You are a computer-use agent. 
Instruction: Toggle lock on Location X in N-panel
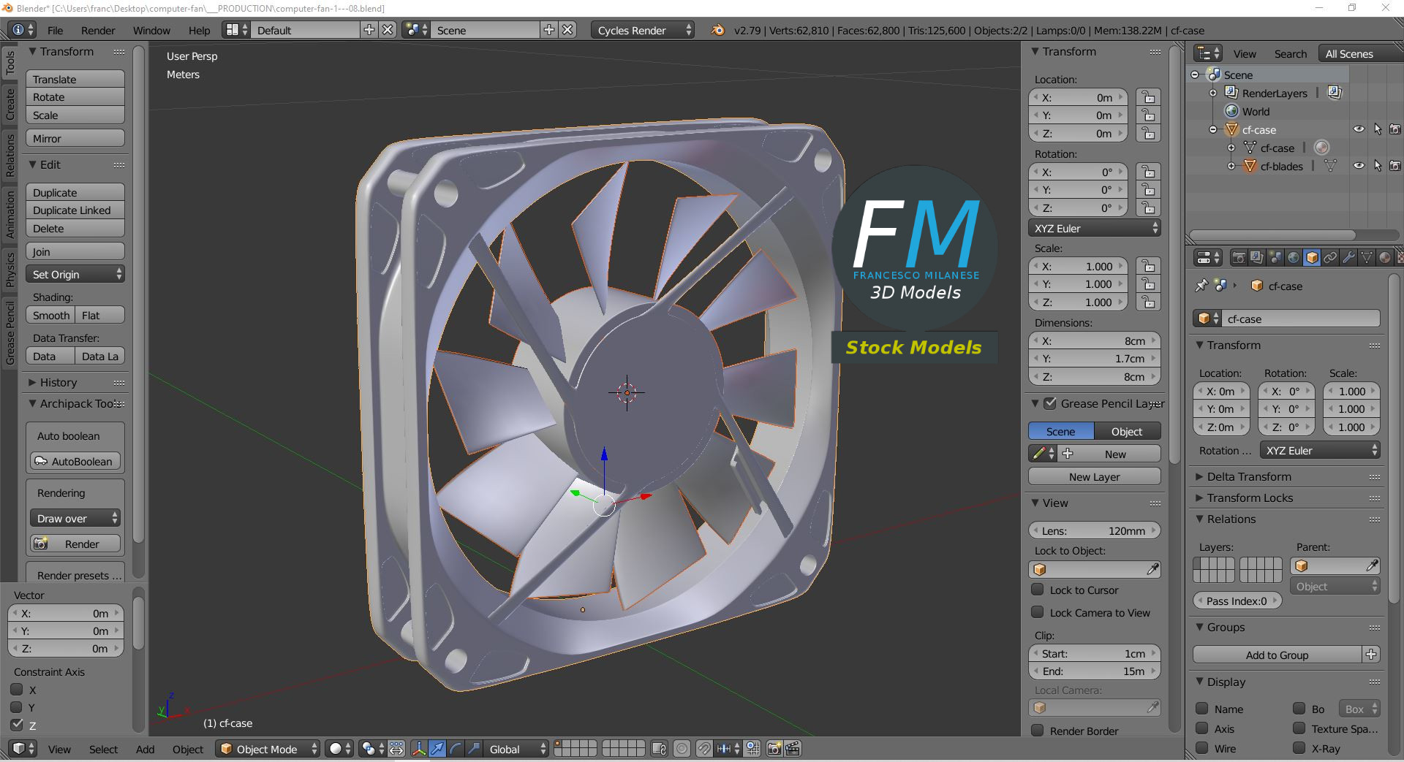click(x=1148, y=97)
